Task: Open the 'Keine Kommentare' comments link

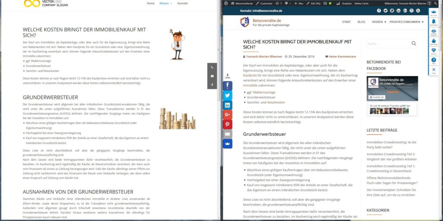Action: (x=342, y=56)
